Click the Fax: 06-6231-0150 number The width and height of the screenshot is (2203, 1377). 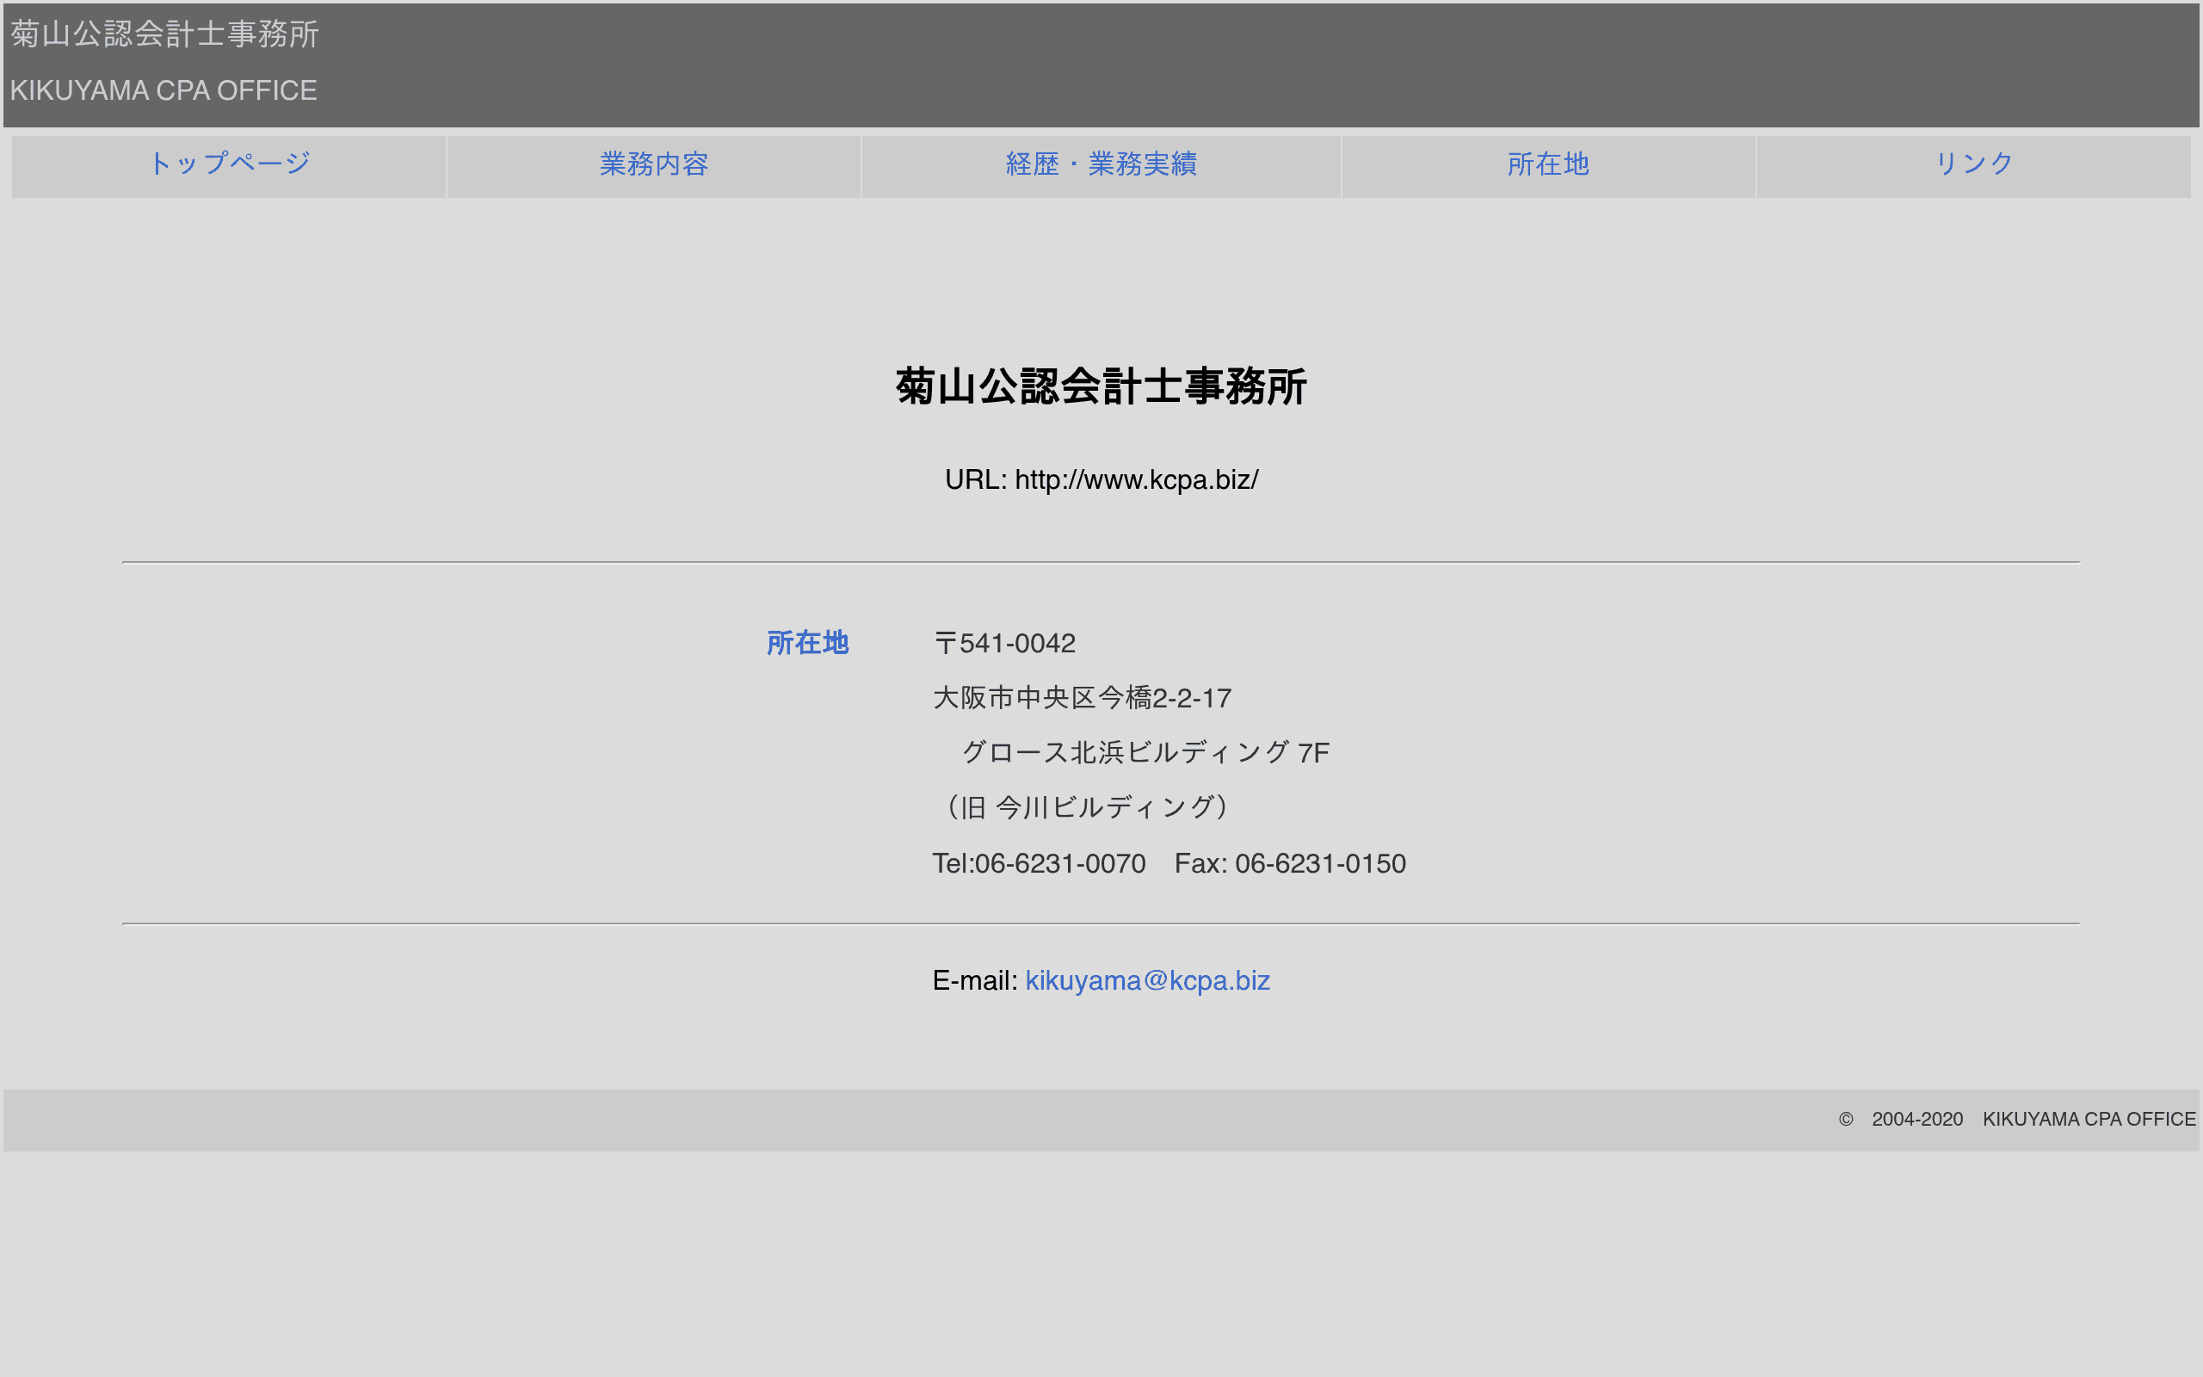pyautogui.click(x=1291, y=862)
